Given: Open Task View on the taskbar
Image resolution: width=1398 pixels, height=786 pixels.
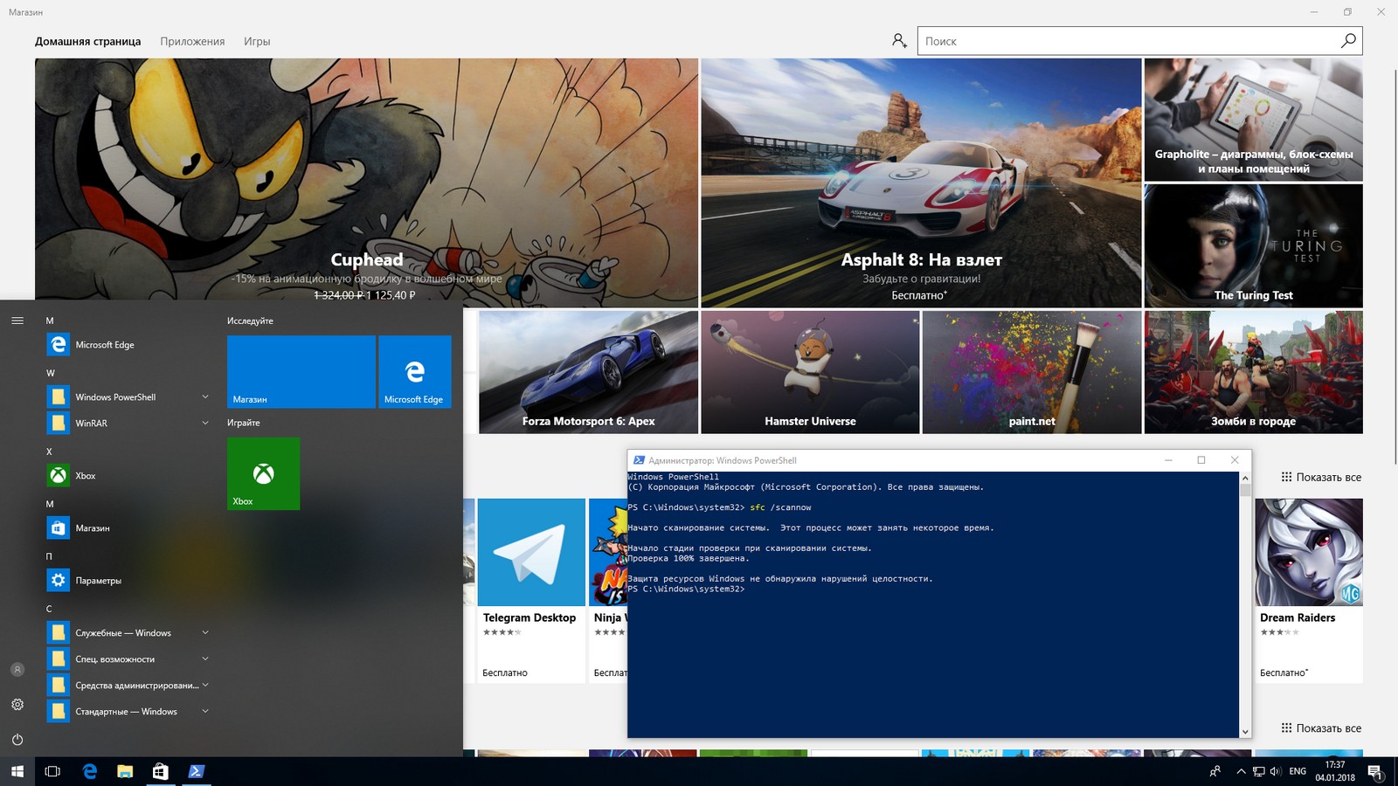Looking at the screenshot, I should coord(52,771).
